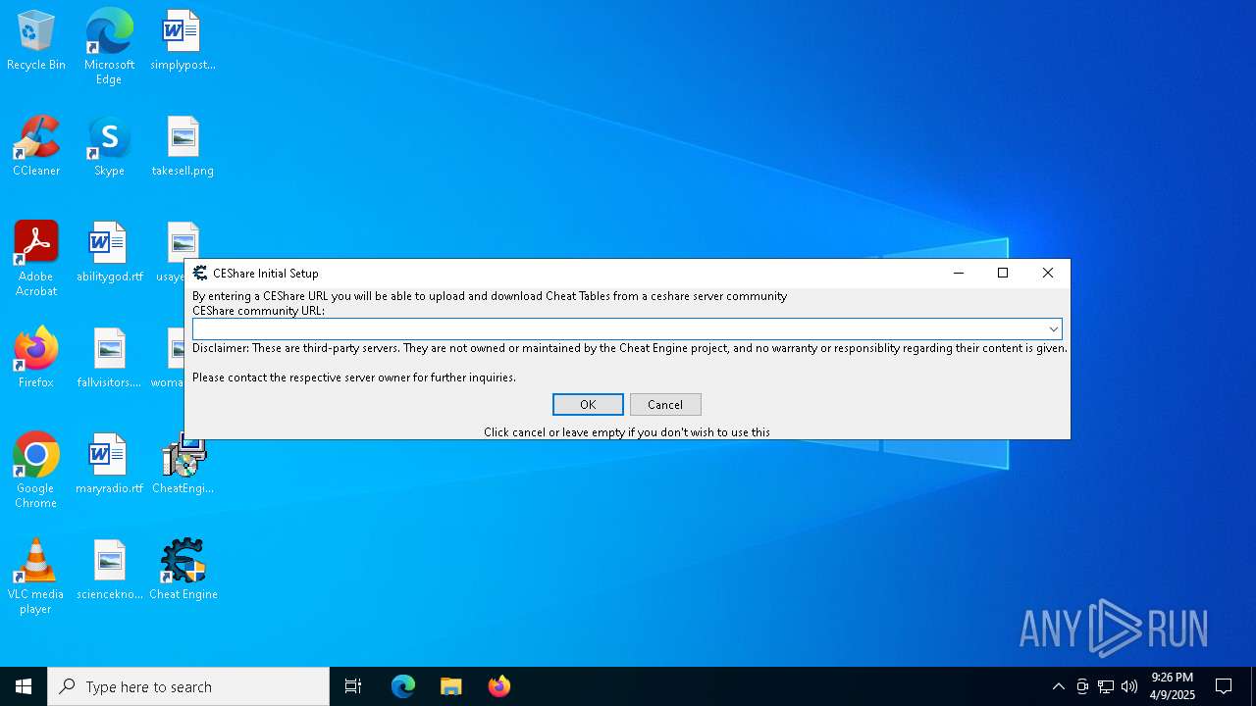The height and width of the screenshot is (706, 1256).
Task: Select the abilitygod.rtf document icon
Action: [x=109, y=253]
